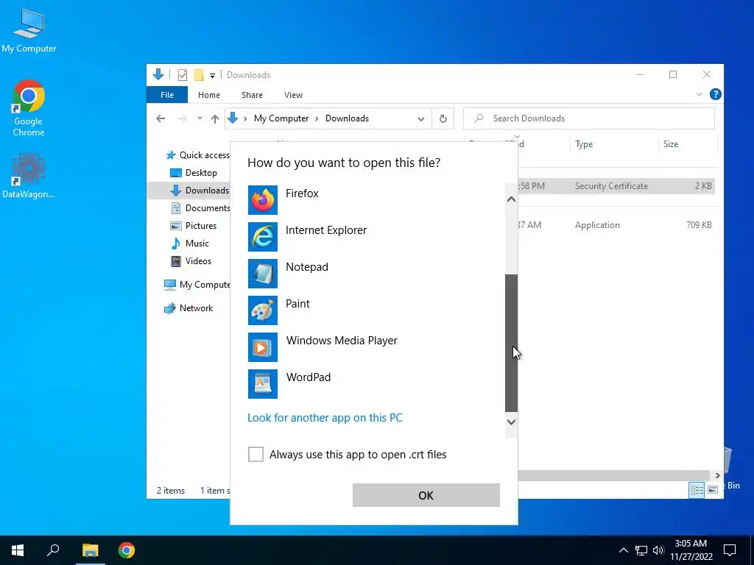Launch Chrome from the taskbar
Image resolution: width=754 pixels, height=565 pixels.
coord(127,550)
